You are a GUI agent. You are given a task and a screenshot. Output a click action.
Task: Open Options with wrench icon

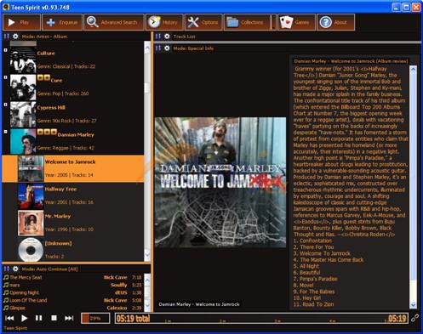pyautogui.click(x=203, y=22)
